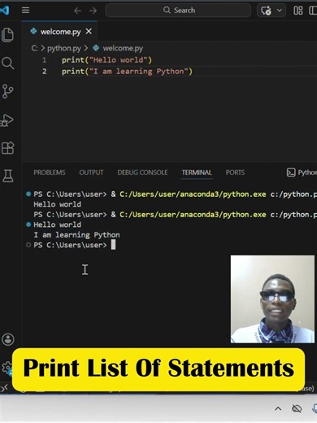Viewport: 317px width, 423px height.
Task: Click the Search command center box
Action: pyautogui.click(x=178, y=11)
